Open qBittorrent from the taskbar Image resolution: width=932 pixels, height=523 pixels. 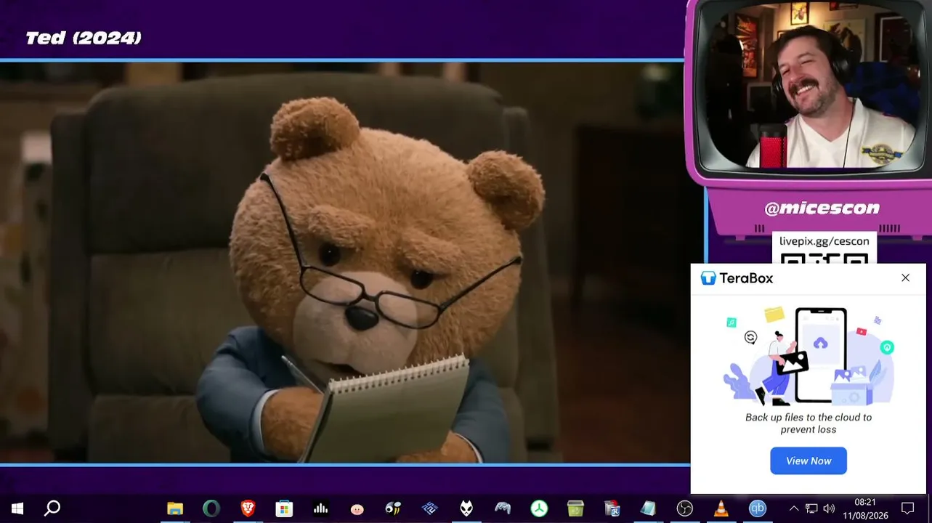(x=758, y=508)
